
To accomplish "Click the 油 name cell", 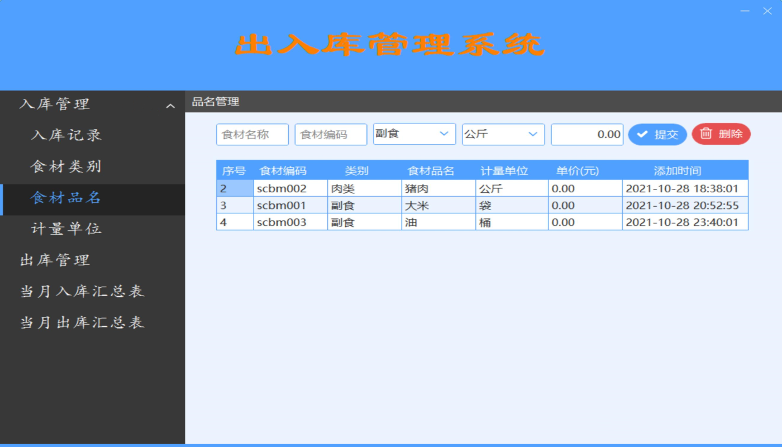I will (x=438, y=222).
